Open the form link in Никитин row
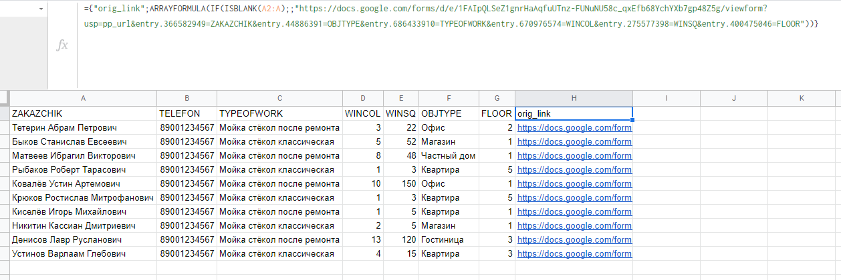841x280 pixels. pos(574,225)
